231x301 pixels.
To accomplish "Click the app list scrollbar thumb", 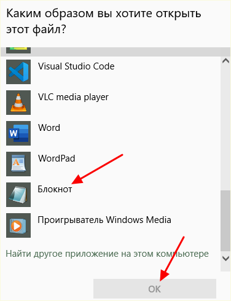I will coord(225,221).
